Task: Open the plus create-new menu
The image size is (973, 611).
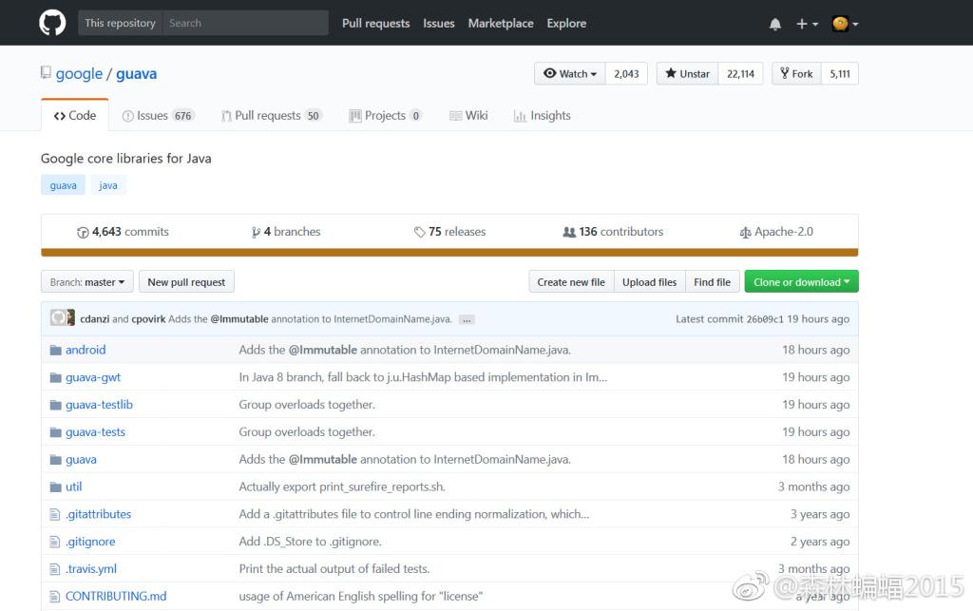Action: click(807, 24)
